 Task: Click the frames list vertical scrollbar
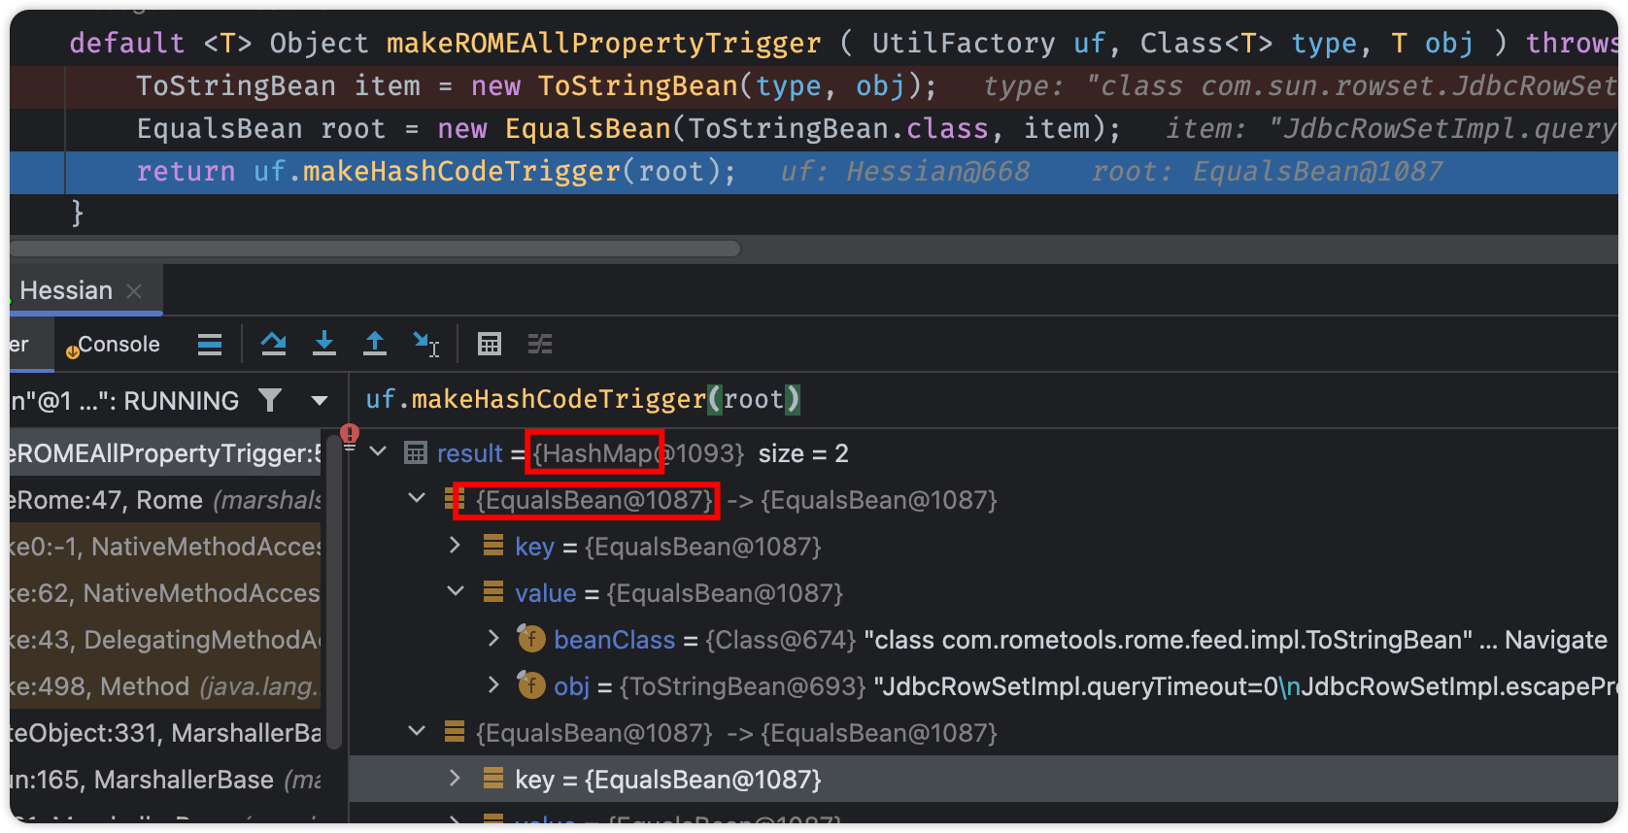[334, 592]
